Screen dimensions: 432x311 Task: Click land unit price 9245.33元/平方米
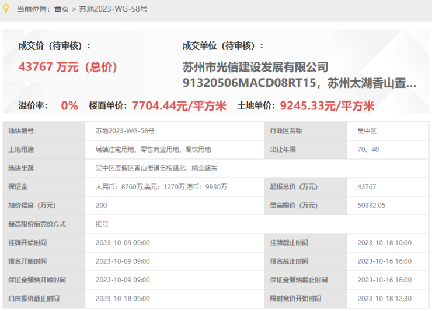327,106
